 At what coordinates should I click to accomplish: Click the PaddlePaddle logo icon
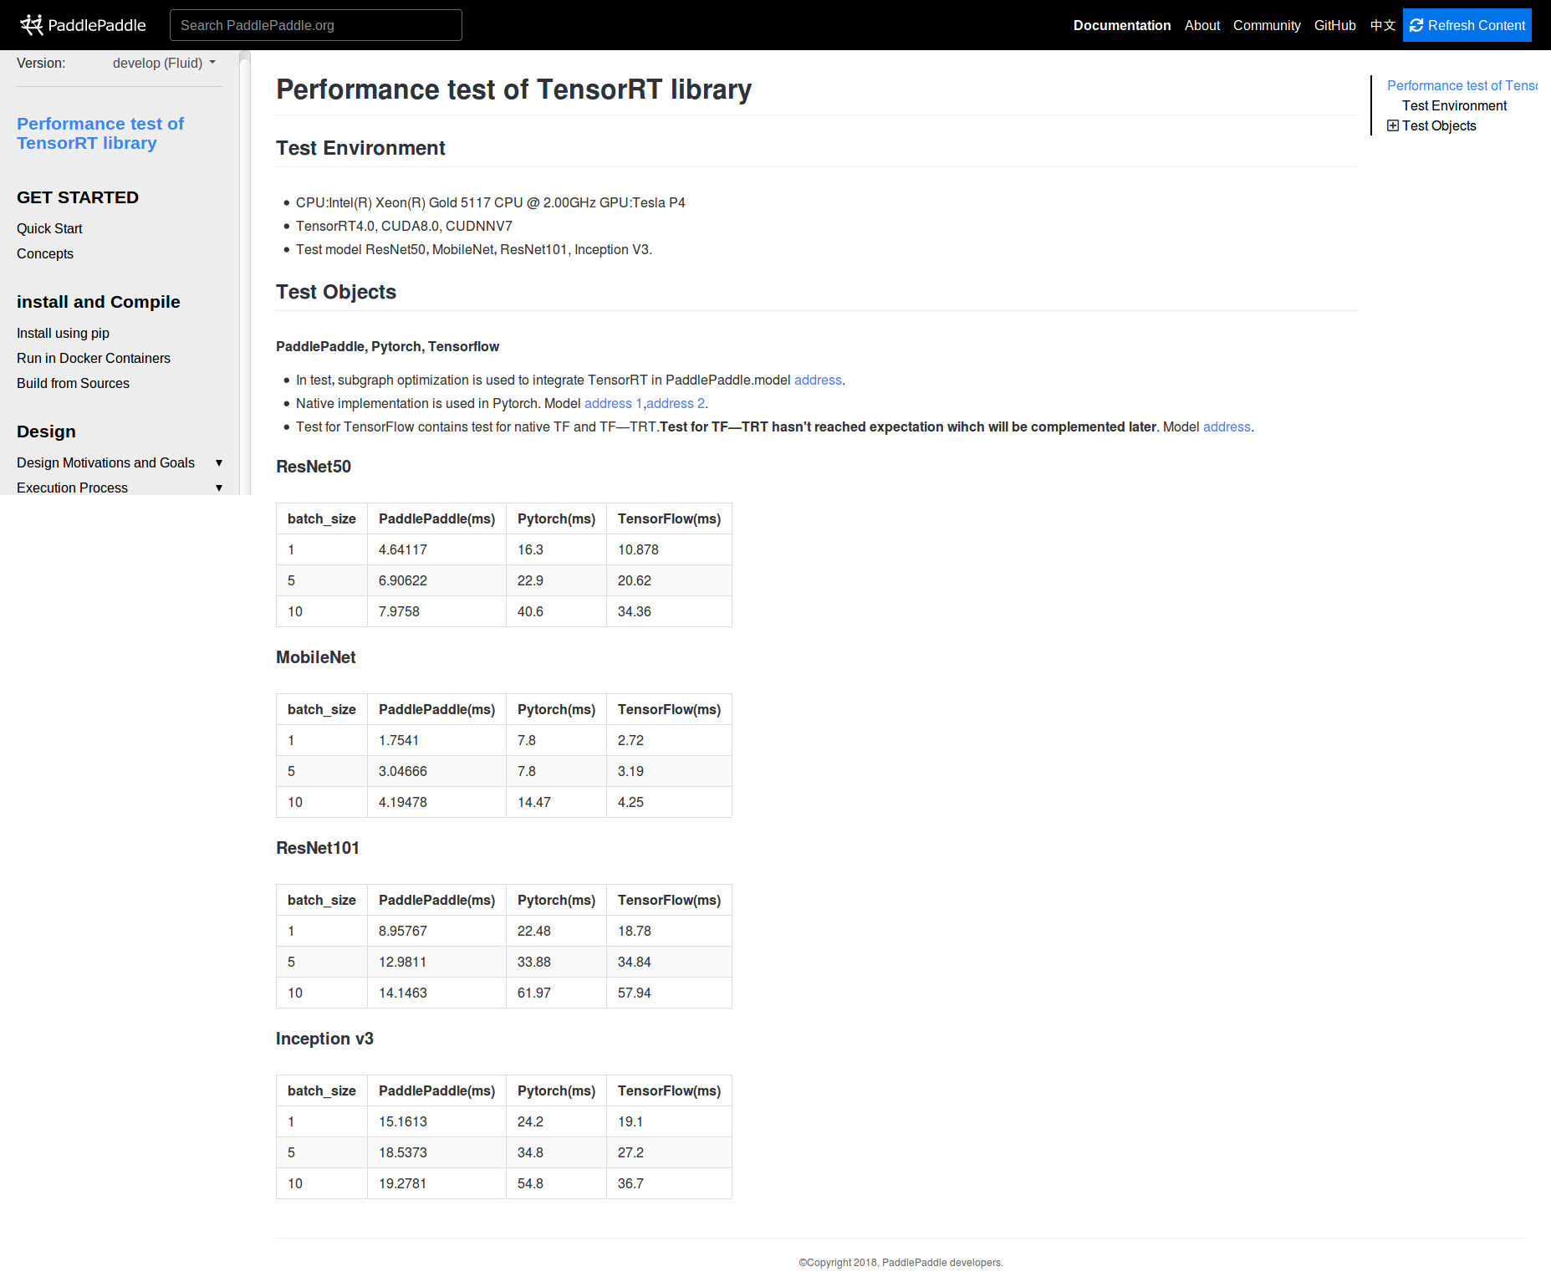31,25
